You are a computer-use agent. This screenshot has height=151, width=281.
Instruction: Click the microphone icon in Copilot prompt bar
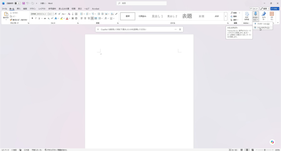180,29
